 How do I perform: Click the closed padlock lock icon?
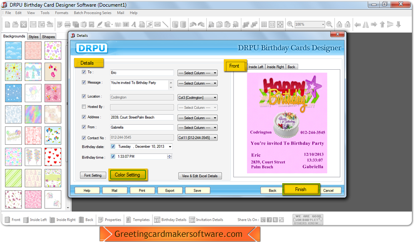339,25
